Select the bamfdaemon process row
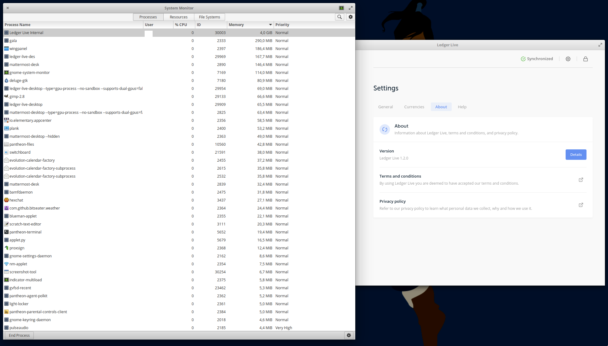608x346 pixels. [179, 192]
